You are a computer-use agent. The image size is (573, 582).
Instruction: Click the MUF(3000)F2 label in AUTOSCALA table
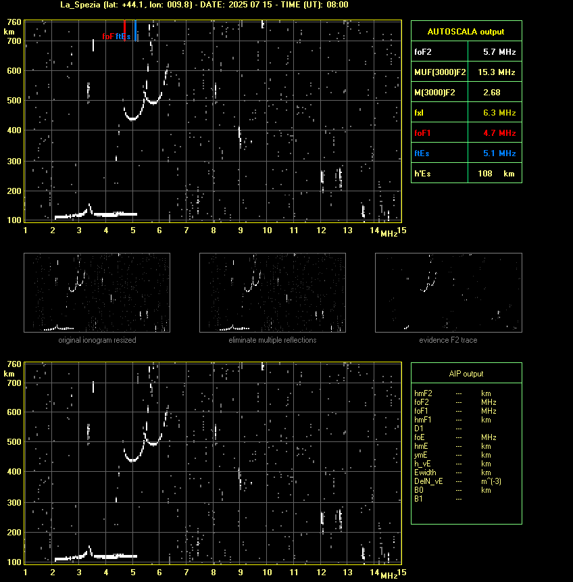(440, 72)
